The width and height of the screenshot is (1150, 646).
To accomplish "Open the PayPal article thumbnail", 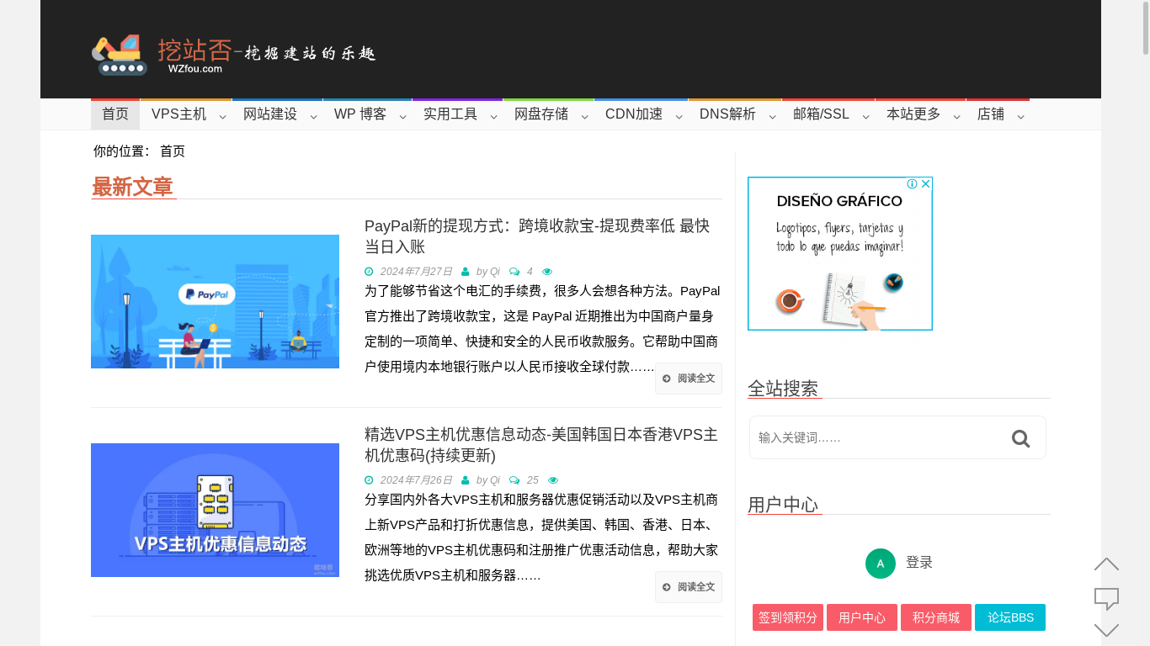I will [x=215, y=301].
